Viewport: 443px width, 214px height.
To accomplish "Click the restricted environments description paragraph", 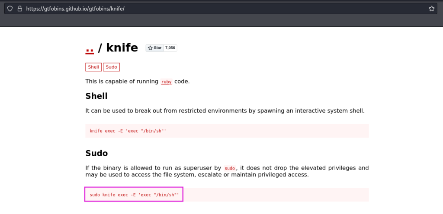I will click(x=225, y=110).
